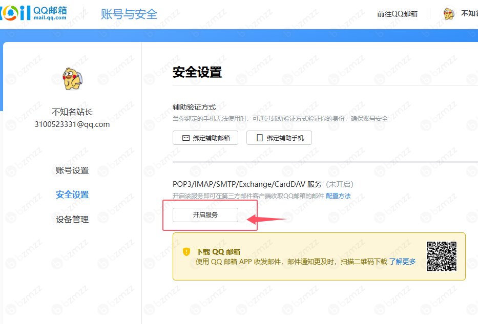Screen dimensions: 478x324
Task: Click the yellow shield warning icon
Action: pyautogui.click(x=186, y=251)
